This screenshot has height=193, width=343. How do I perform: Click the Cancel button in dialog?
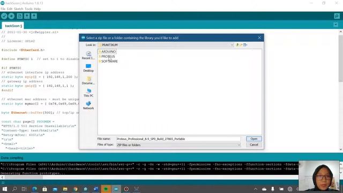[253, 145]
